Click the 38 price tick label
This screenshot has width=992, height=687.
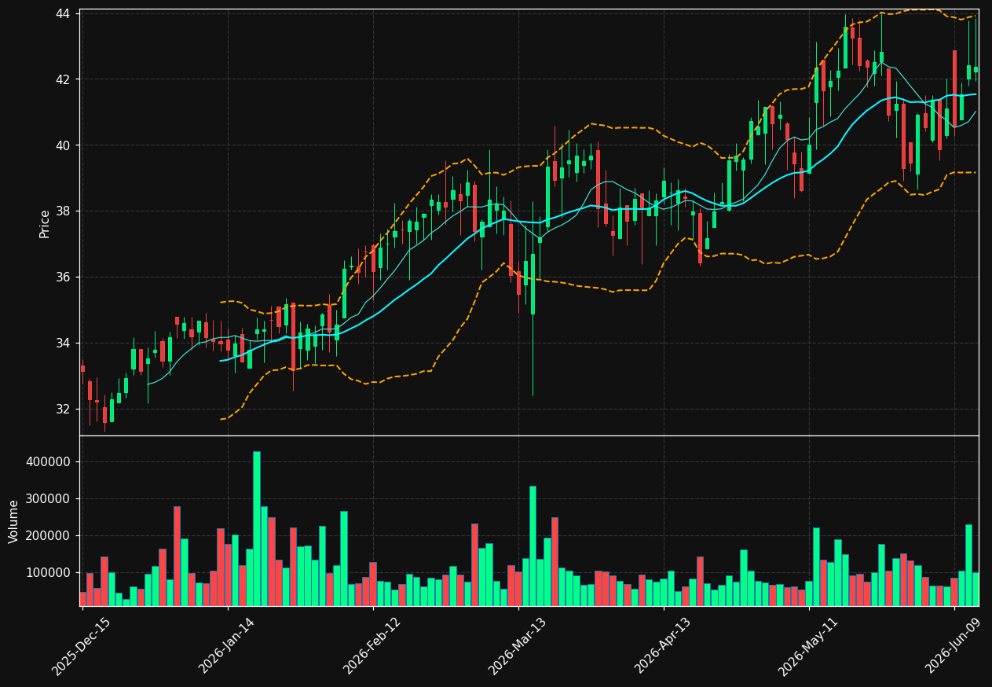tap(63, 211)
